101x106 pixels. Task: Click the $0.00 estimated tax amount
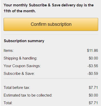93,95
